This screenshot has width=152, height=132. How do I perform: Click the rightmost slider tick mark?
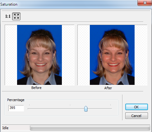point(110,105)
